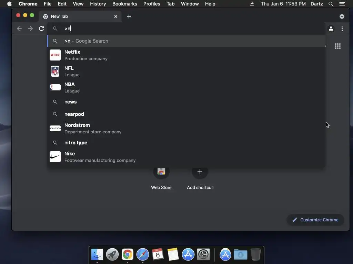This screenshot has height=264, width=353.
Task: Click the Dartz user name in menu bar
Action: point(316,4)
